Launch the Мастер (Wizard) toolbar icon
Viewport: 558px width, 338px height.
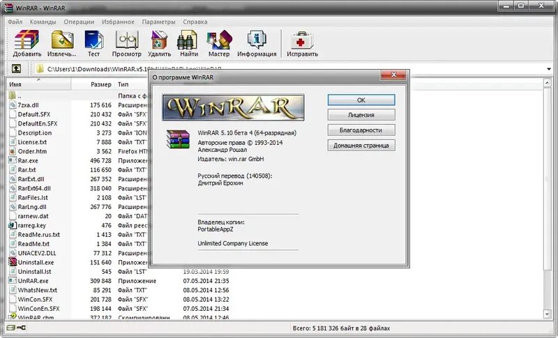click(x=219, y=40)
